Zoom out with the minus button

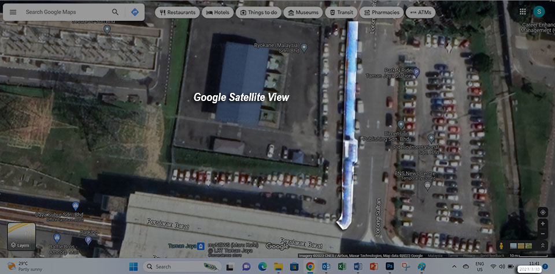(542, 234)
